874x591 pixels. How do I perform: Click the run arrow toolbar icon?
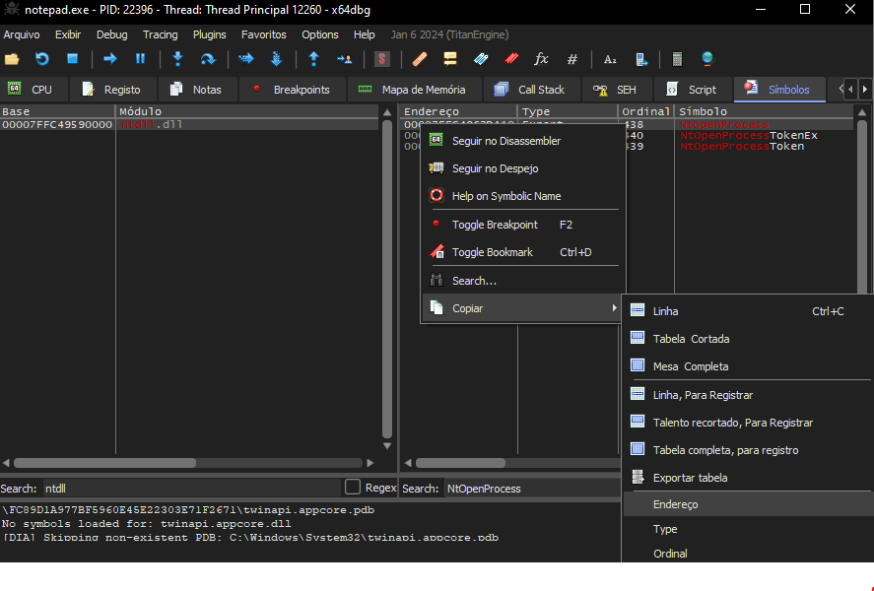110,59
